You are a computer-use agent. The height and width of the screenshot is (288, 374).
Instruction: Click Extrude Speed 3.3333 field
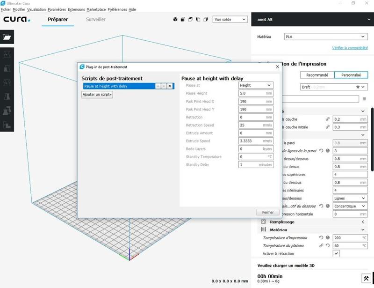[x=256, y=141]
